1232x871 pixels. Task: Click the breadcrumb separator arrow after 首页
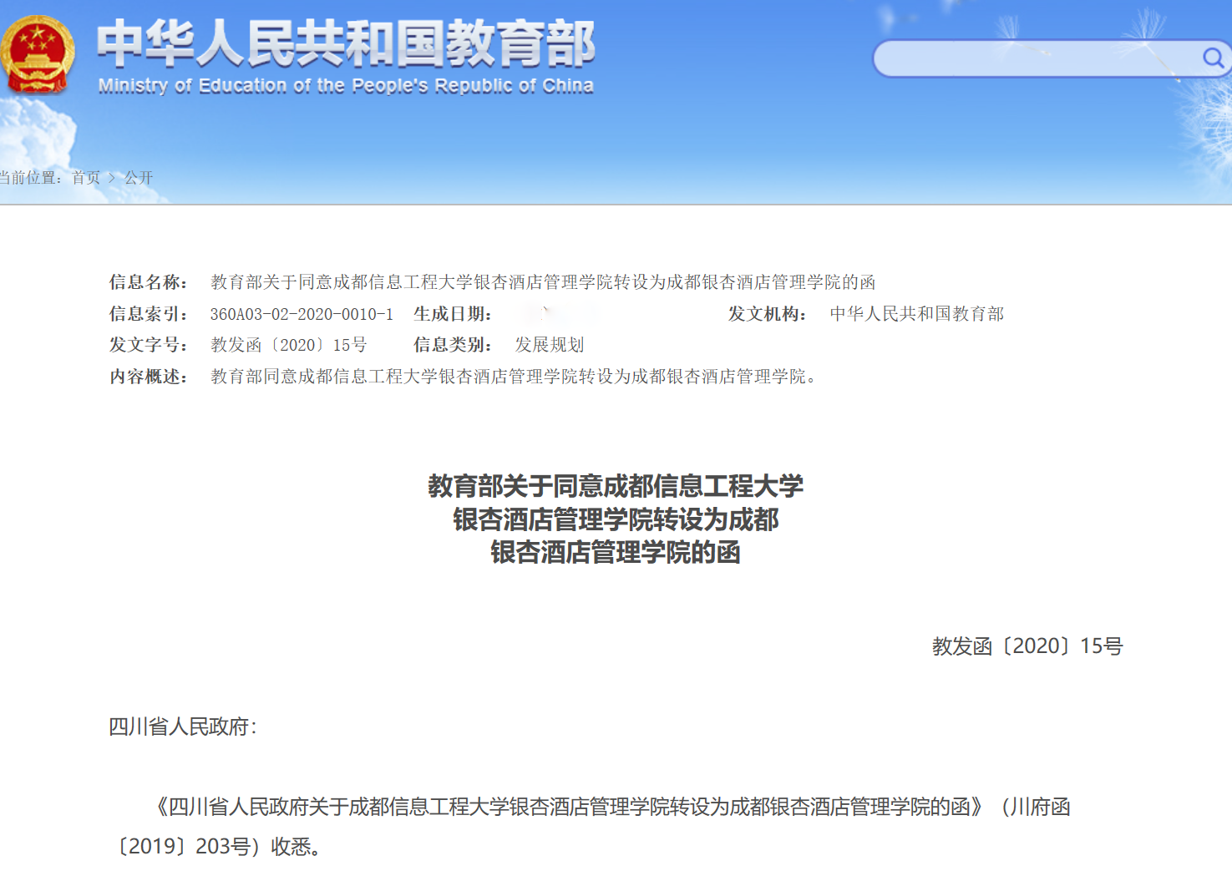[111, 177]
